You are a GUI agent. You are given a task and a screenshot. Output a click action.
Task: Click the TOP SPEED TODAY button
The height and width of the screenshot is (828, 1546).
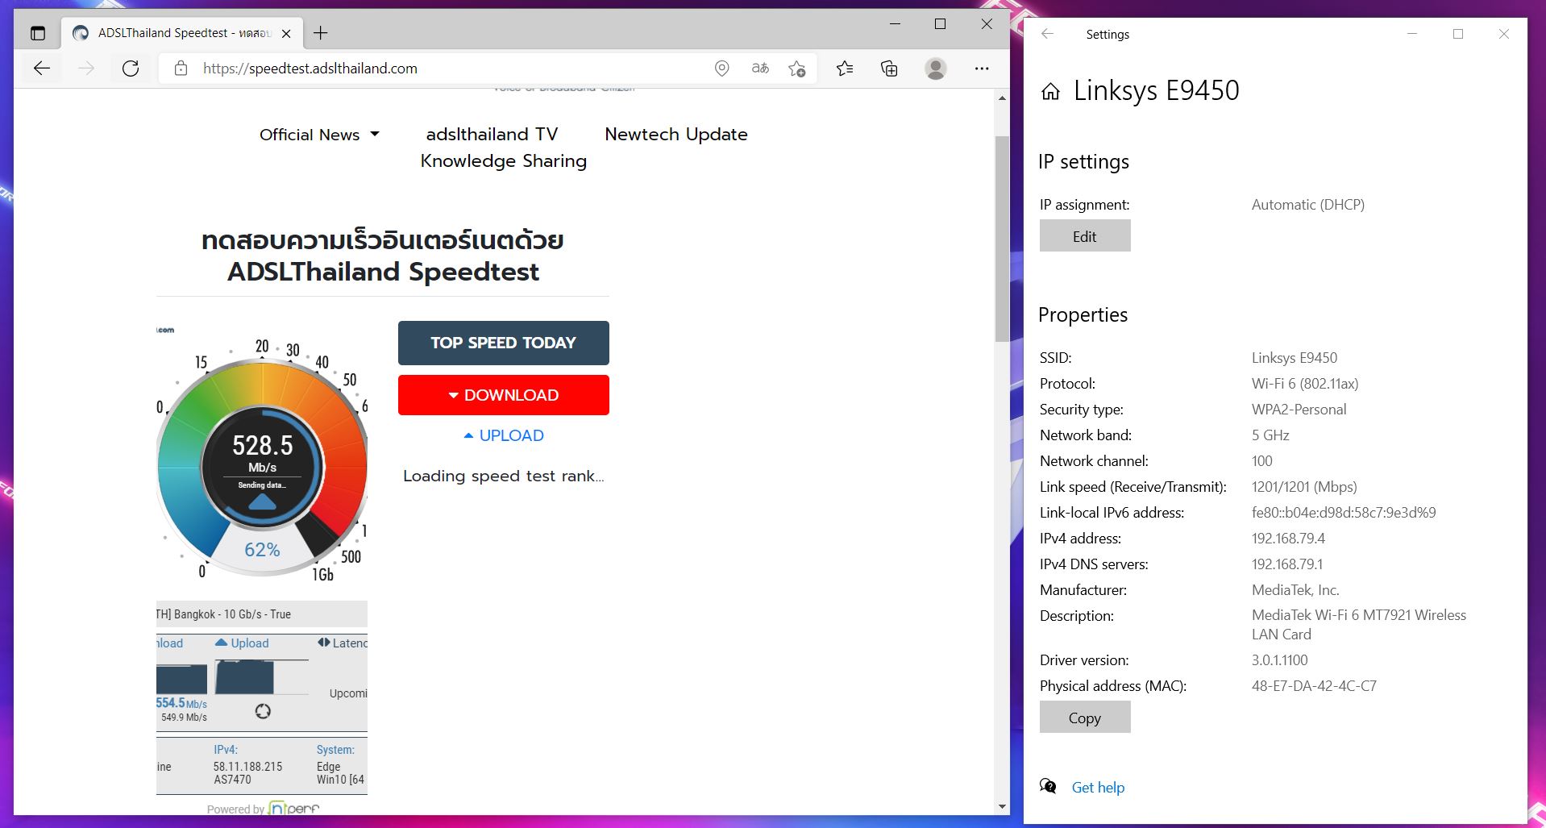(x=504, y=343)
